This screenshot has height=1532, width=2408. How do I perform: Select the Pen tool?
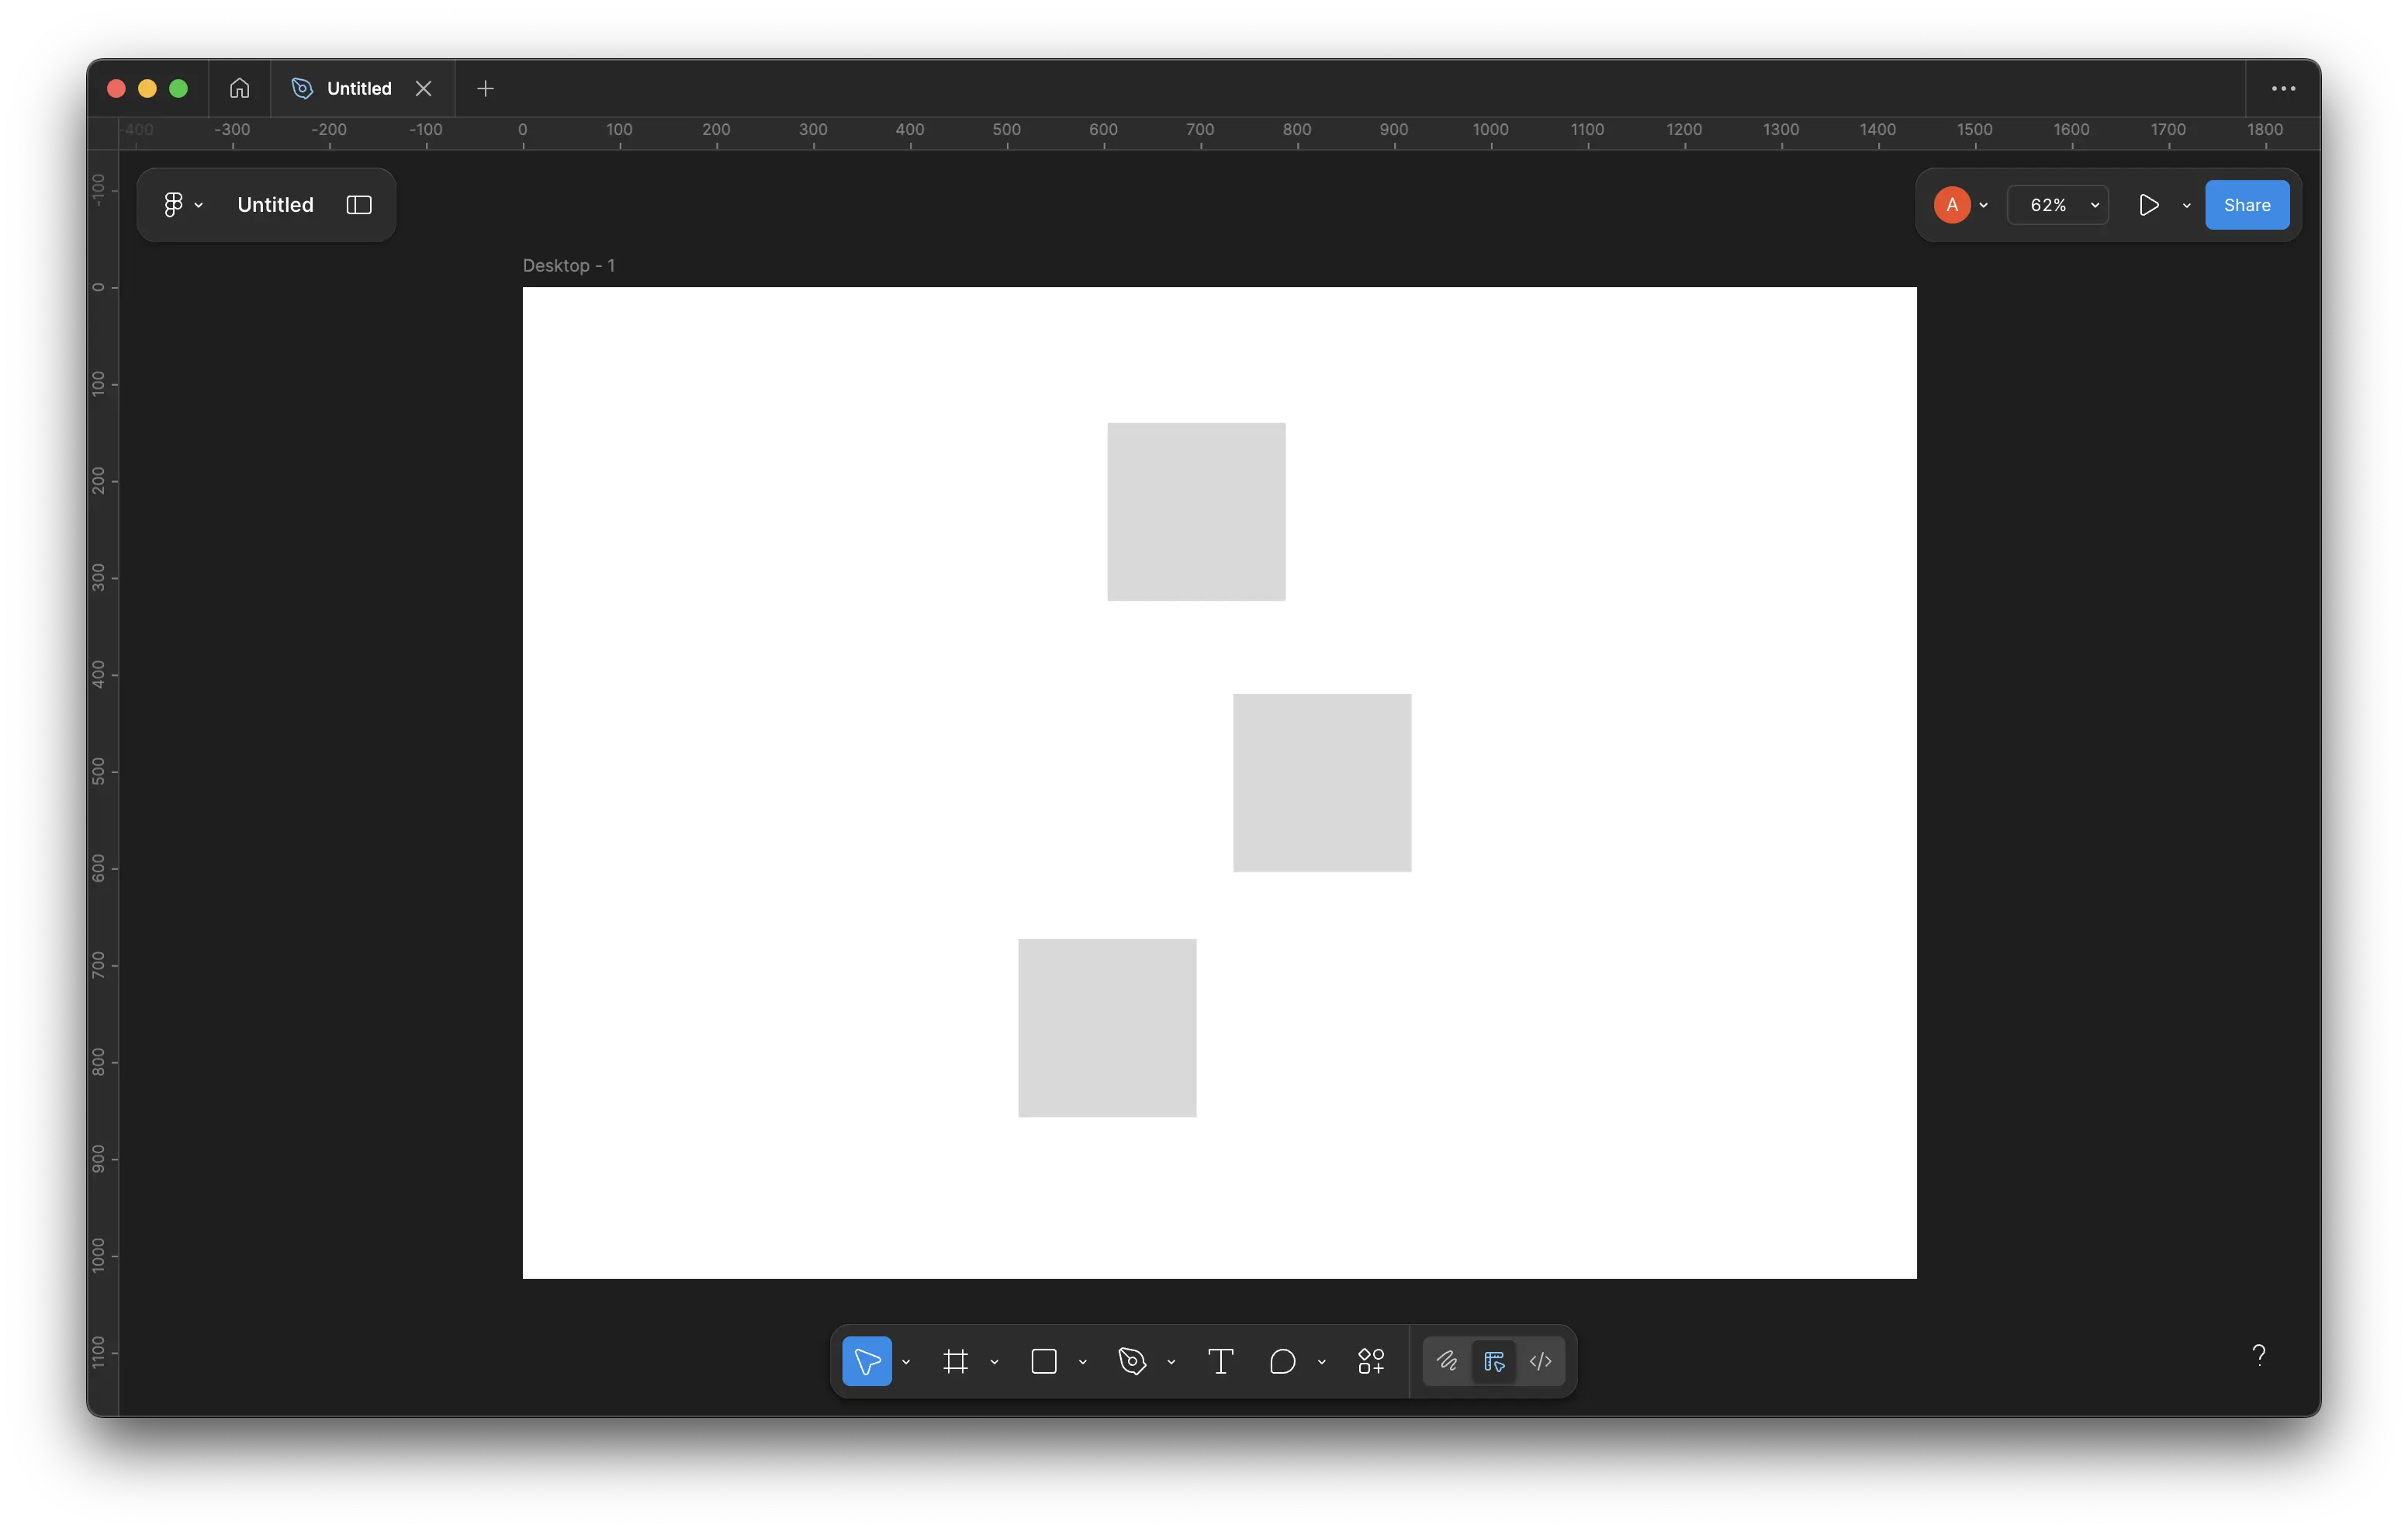1131,1361
